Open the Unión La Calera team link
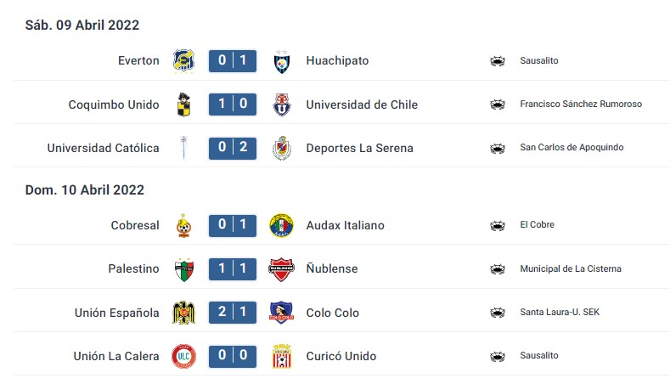Screen dimensions: 670x384 coord(116,356)
